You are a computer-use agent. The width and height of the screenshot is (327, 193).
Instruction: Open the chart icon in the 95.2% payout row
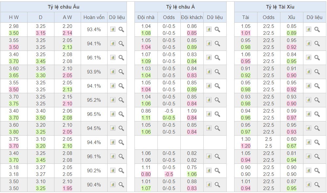[113, 100]
